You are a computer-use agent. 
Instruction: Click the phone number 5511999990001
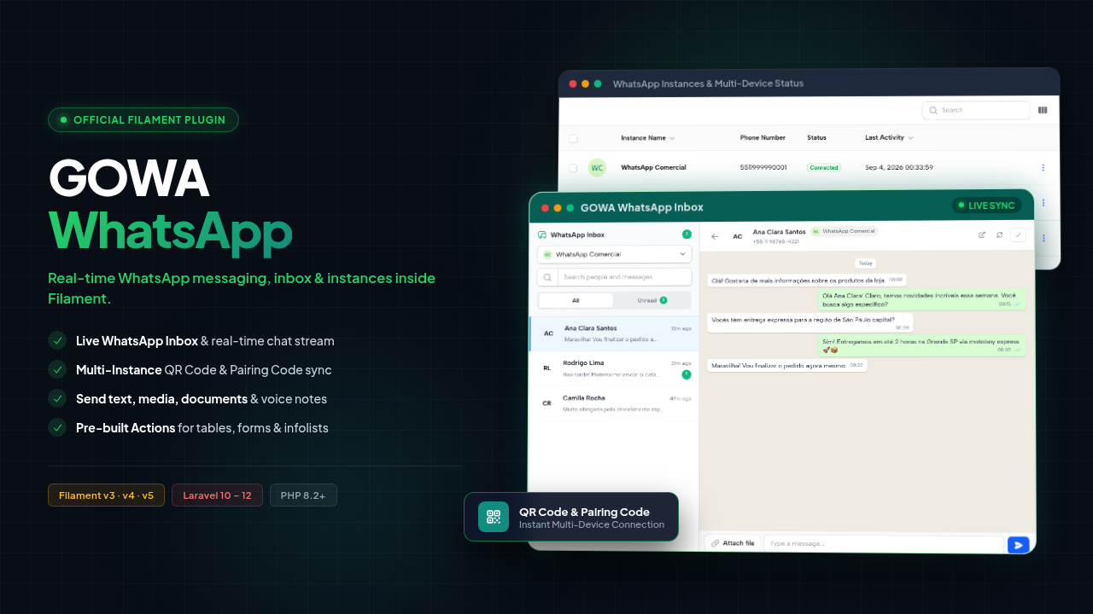point(763,168)
